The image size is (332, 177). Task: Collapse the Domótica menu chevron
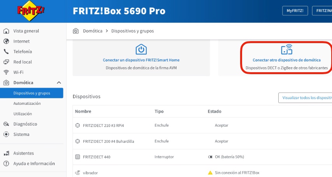(x=59, y=83)
